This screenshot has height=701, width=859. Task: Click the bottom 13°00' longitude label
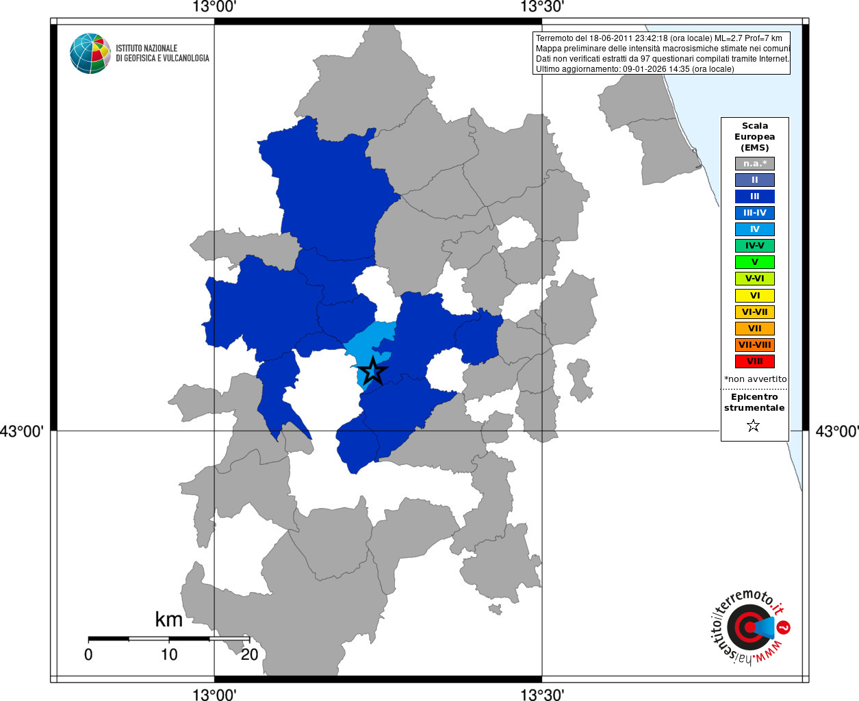point(214,695)
